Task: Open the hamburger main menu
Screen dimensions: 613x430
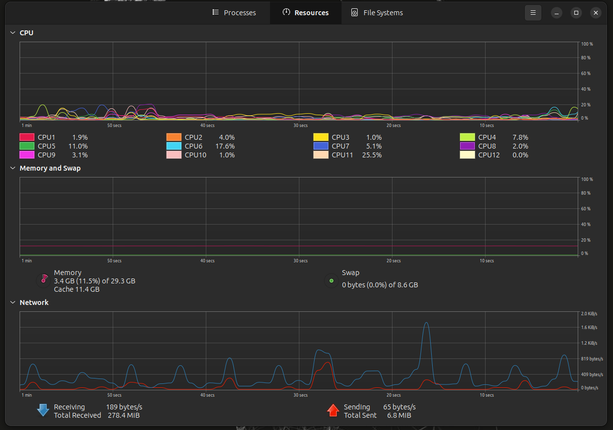Action: coord(533,13)
